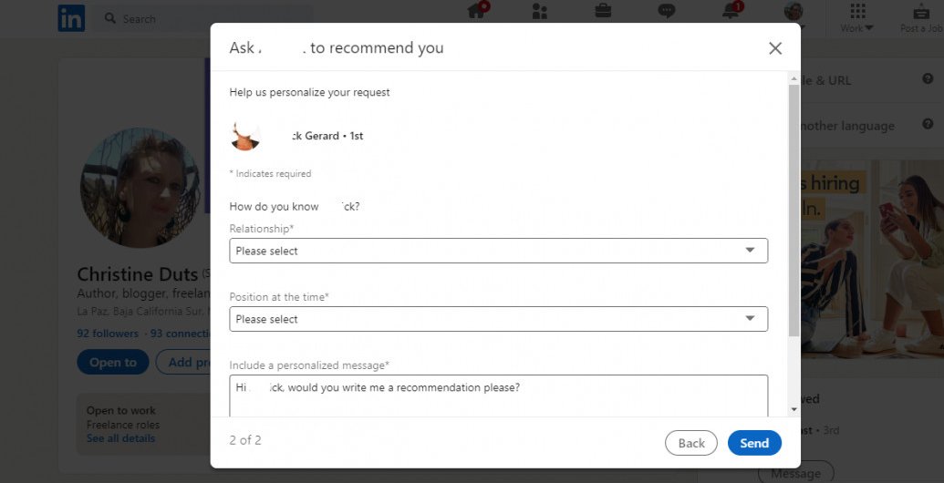Click inside the personalized message field
The width and height of the screenshot is (944, 483).
pyautogui.click(x=499, y=396)
